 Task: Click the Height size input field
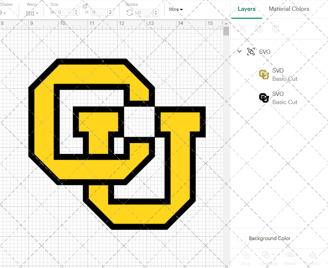(x=100, y=12)
